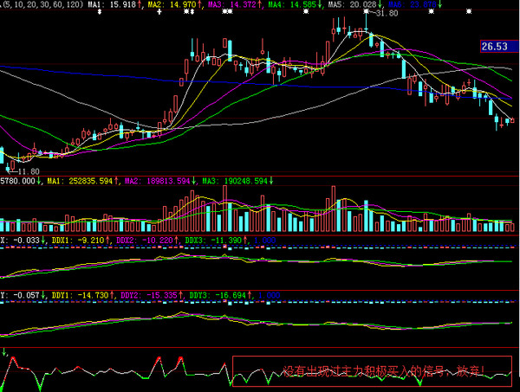Viewport: 520px width, 392px height.
Task: Click the red Chinese annotation text box
Action: pyautogui.click(x=372, y=371)
